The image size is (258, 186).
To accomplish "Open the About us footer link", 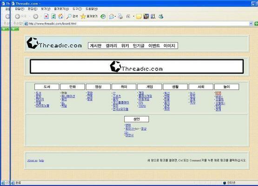I will [x=33, y=160].
